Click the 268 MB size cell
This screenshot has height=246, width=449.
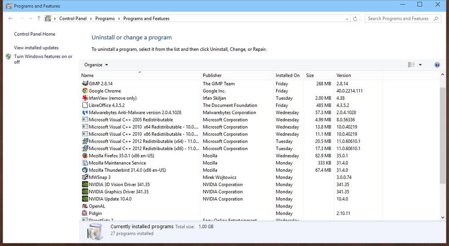point(324,83)
